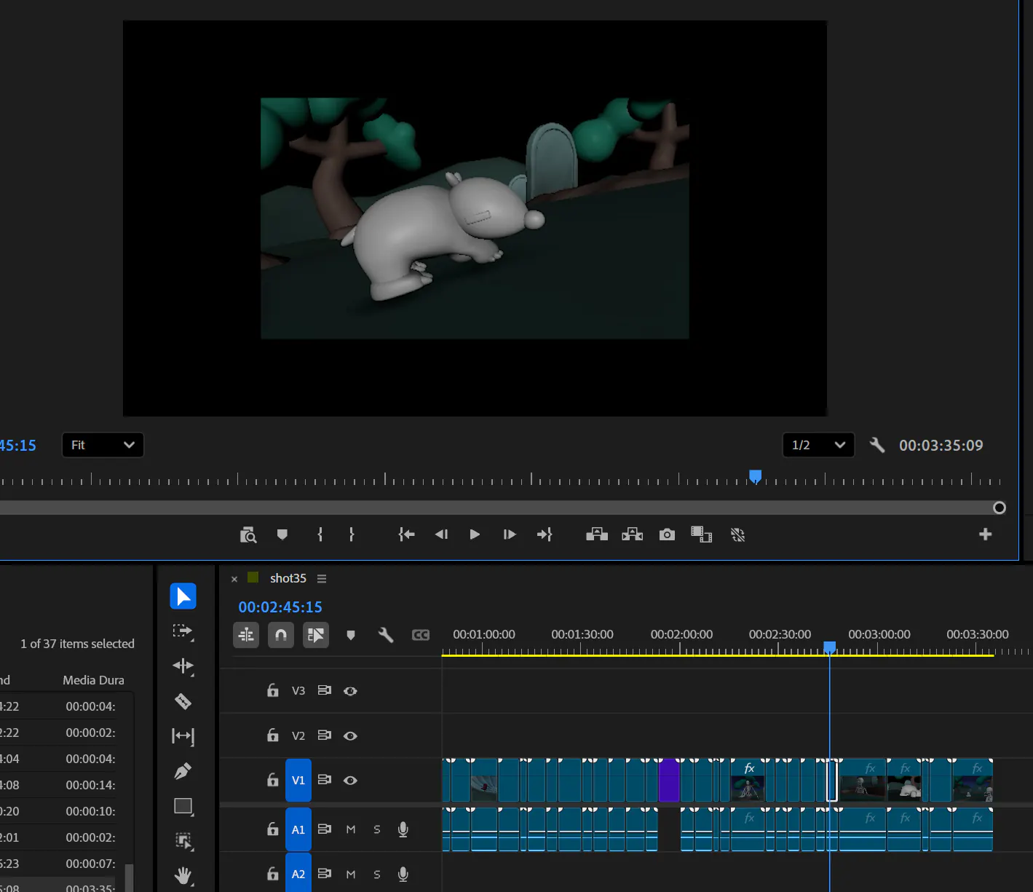
Task: Choose the Hand tool
Action: point(183,875)
